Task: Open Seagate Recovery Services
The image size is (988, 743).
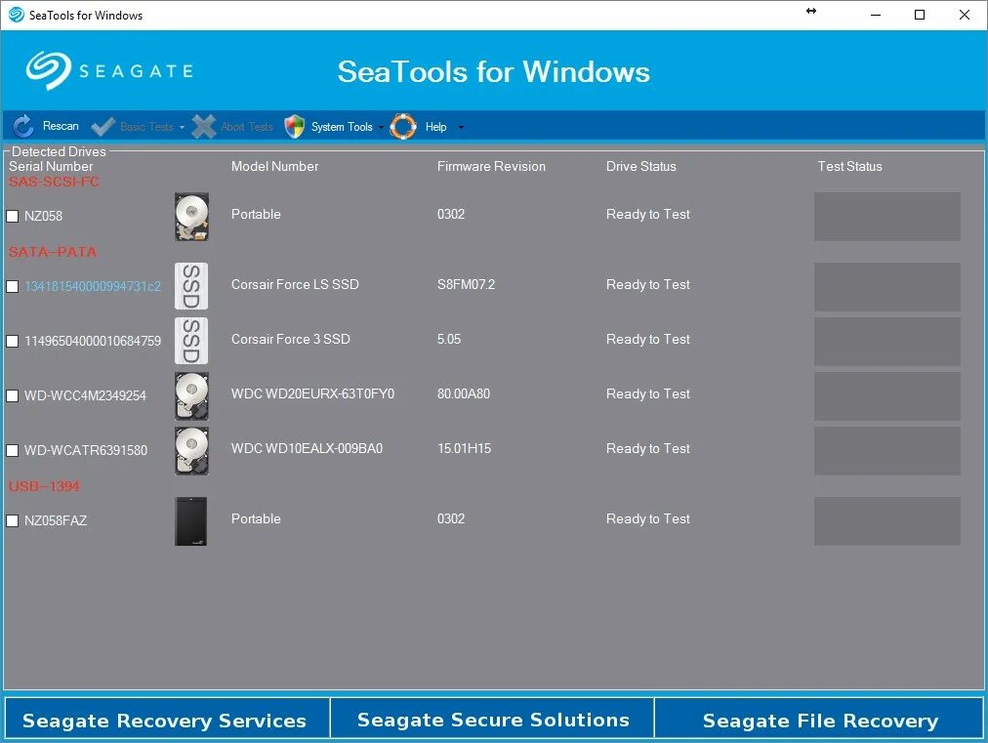Action: [167, 719]
